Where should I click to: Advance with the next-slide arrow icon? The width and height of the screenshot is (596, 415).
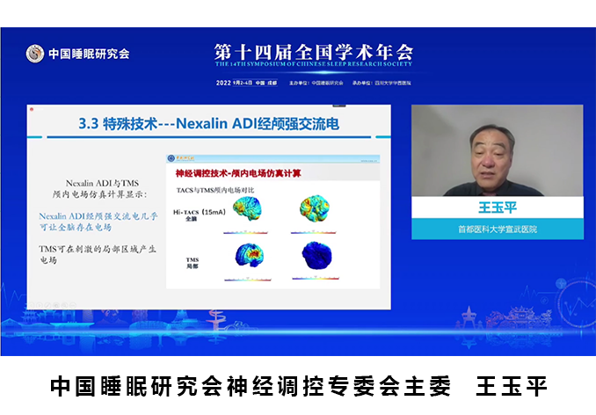40,305
